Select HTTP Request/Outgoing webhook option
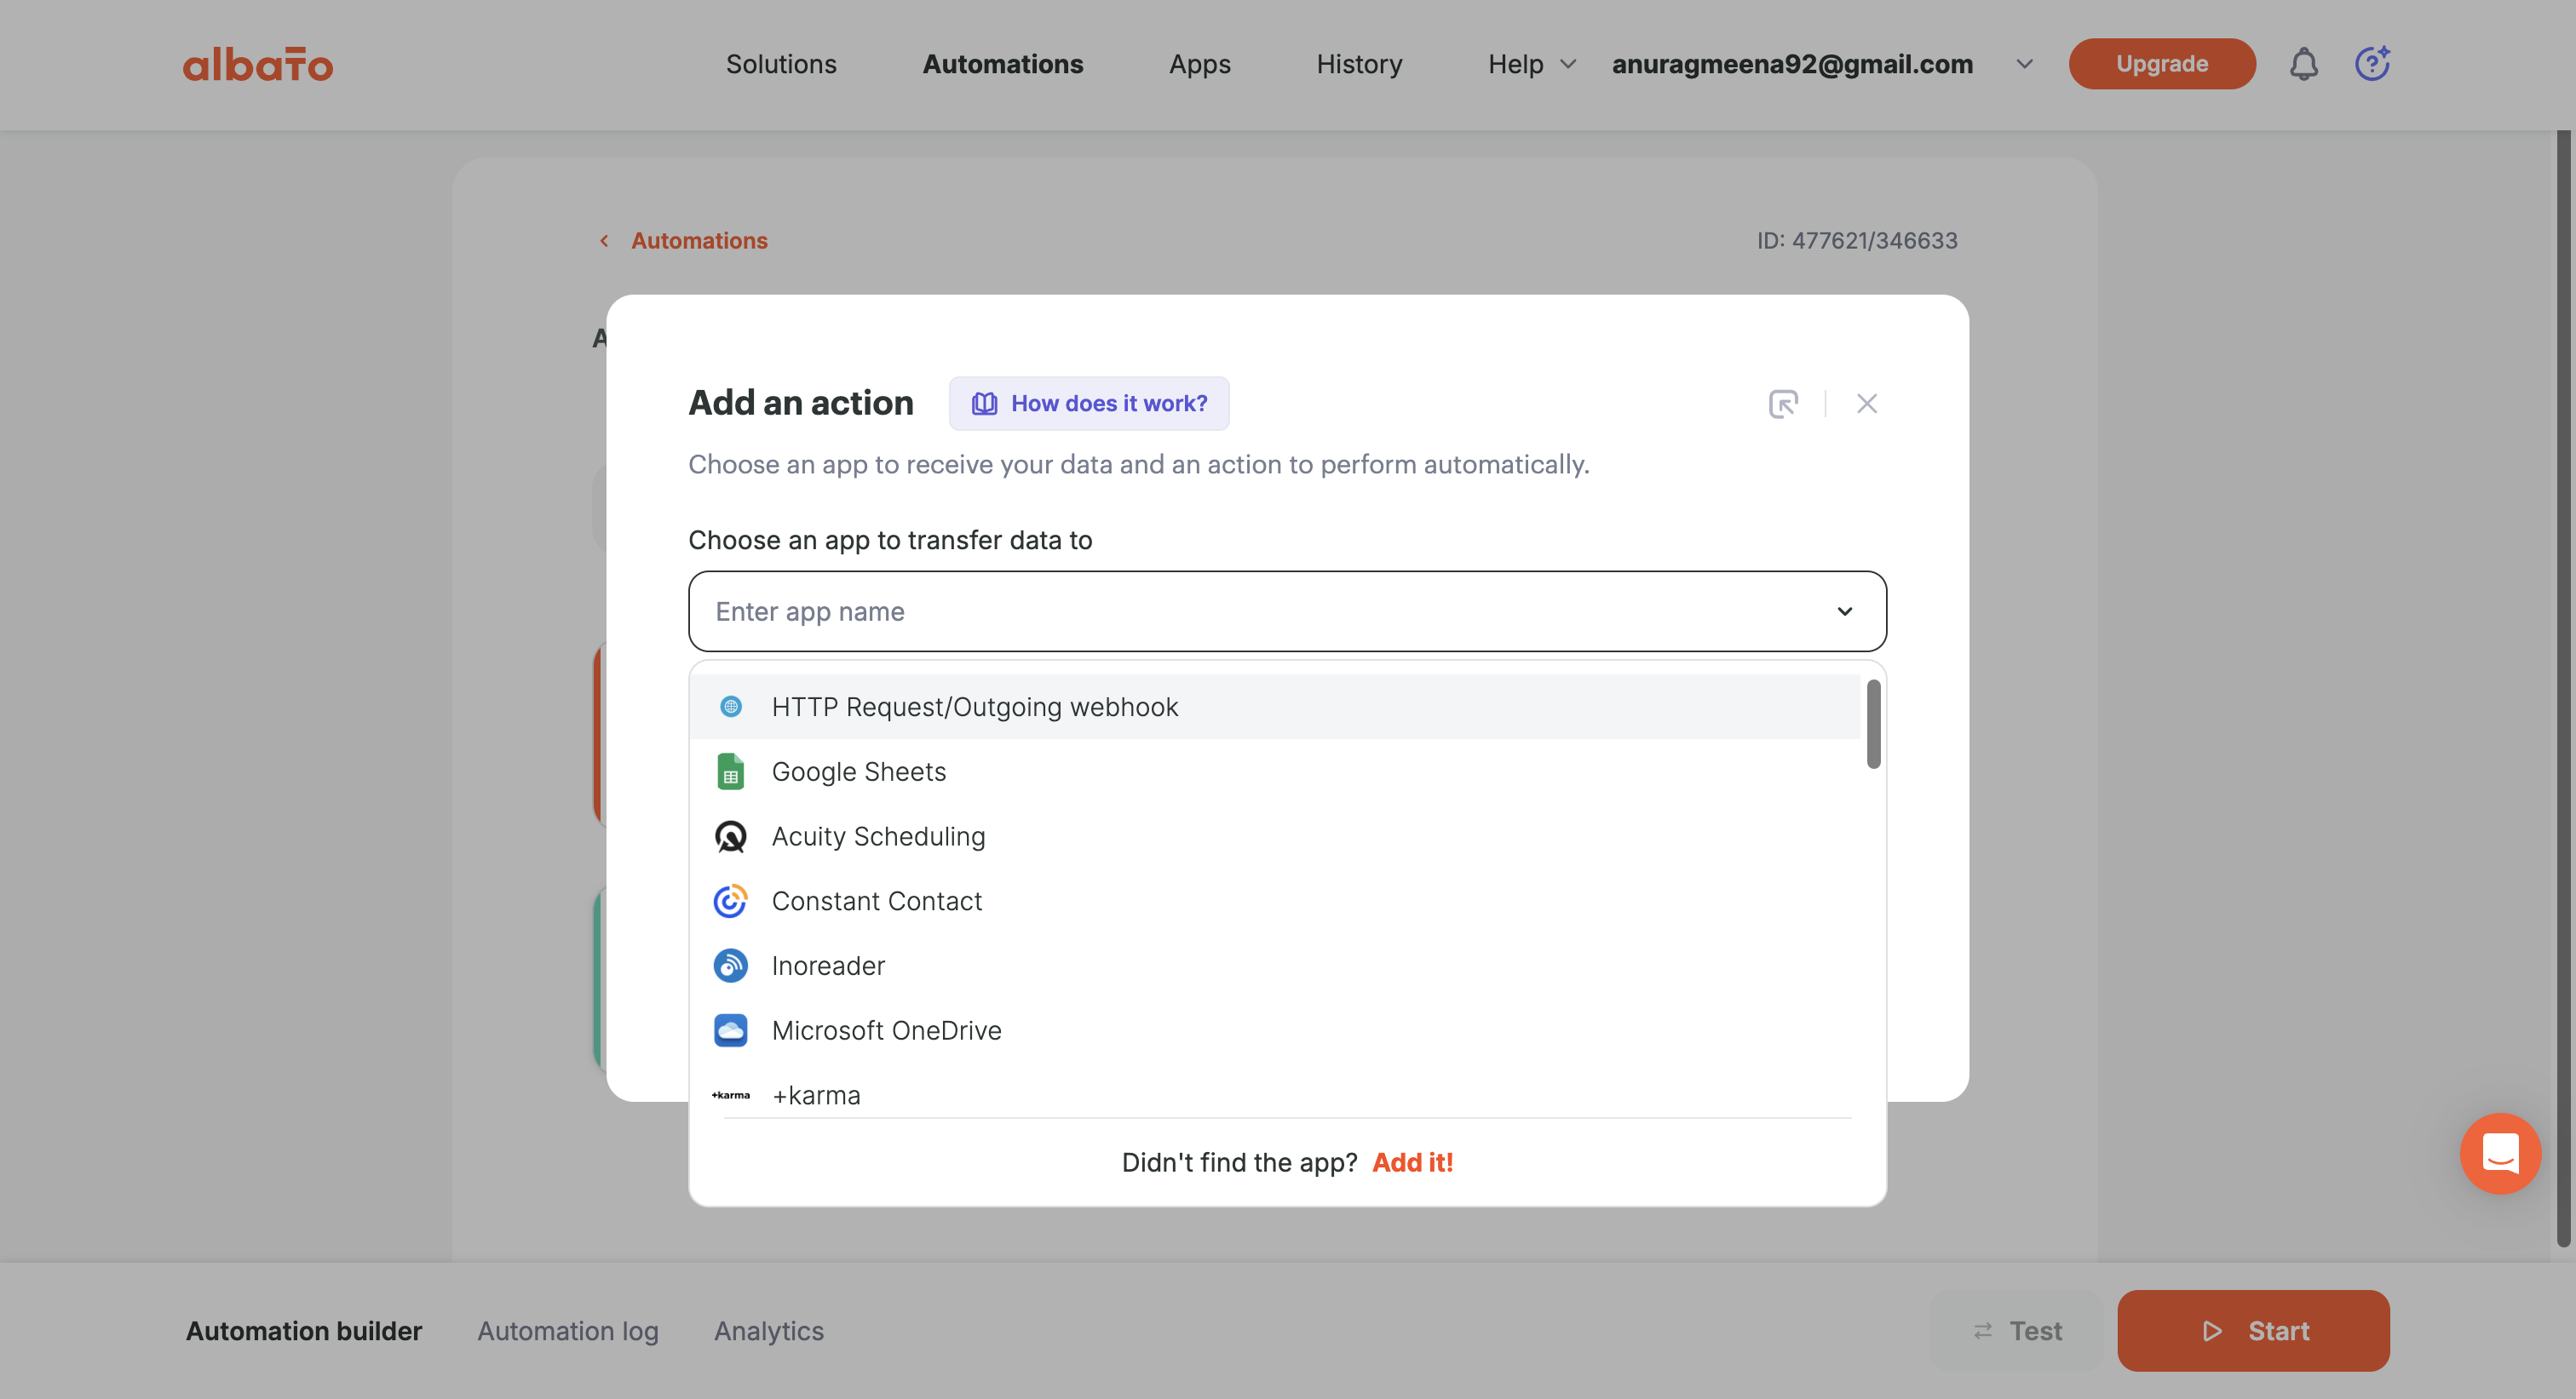 tap(1274, 707)
